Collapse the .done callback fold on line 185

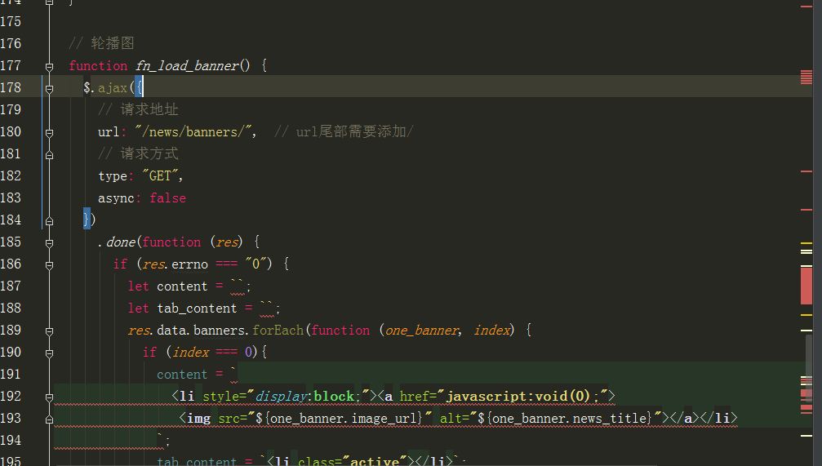coord(49,243)
